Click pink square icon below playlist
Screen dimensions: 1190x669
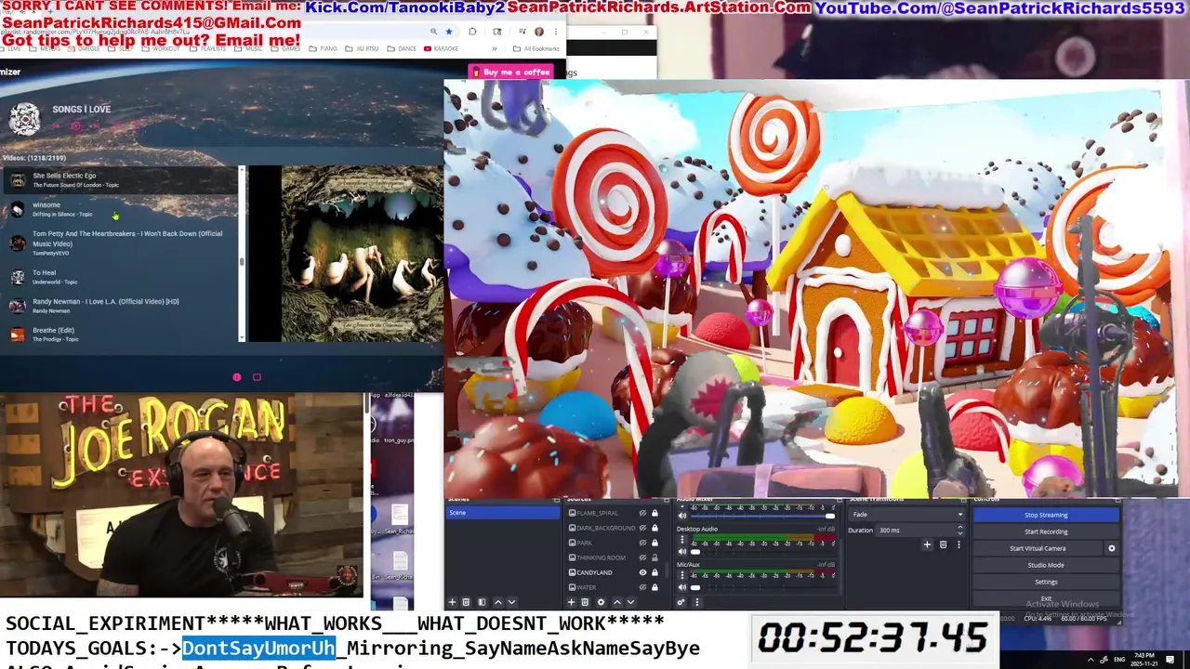coord(257,377)
